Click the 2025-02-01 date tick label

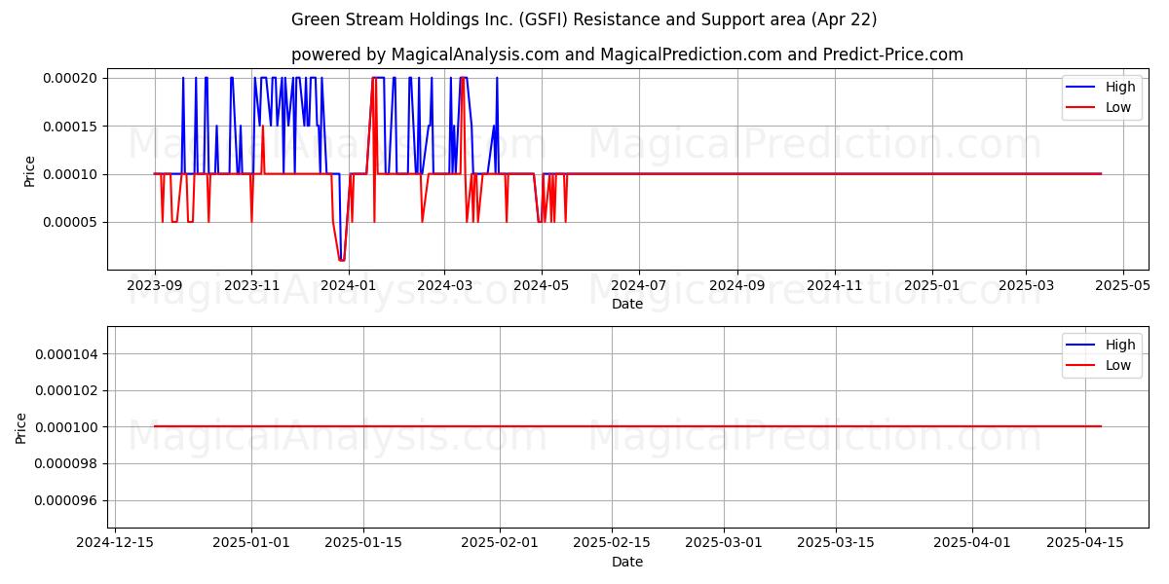click(x=500, y=543)
